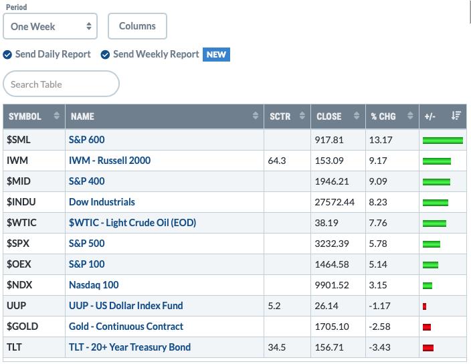
Task: Click the 13.17 percent change value
Action: tap(381, 140)
